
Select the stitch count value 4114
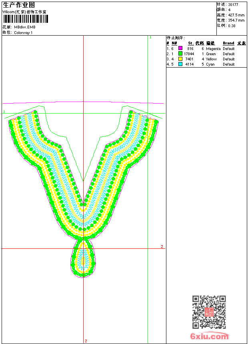(x=190, y=64)
